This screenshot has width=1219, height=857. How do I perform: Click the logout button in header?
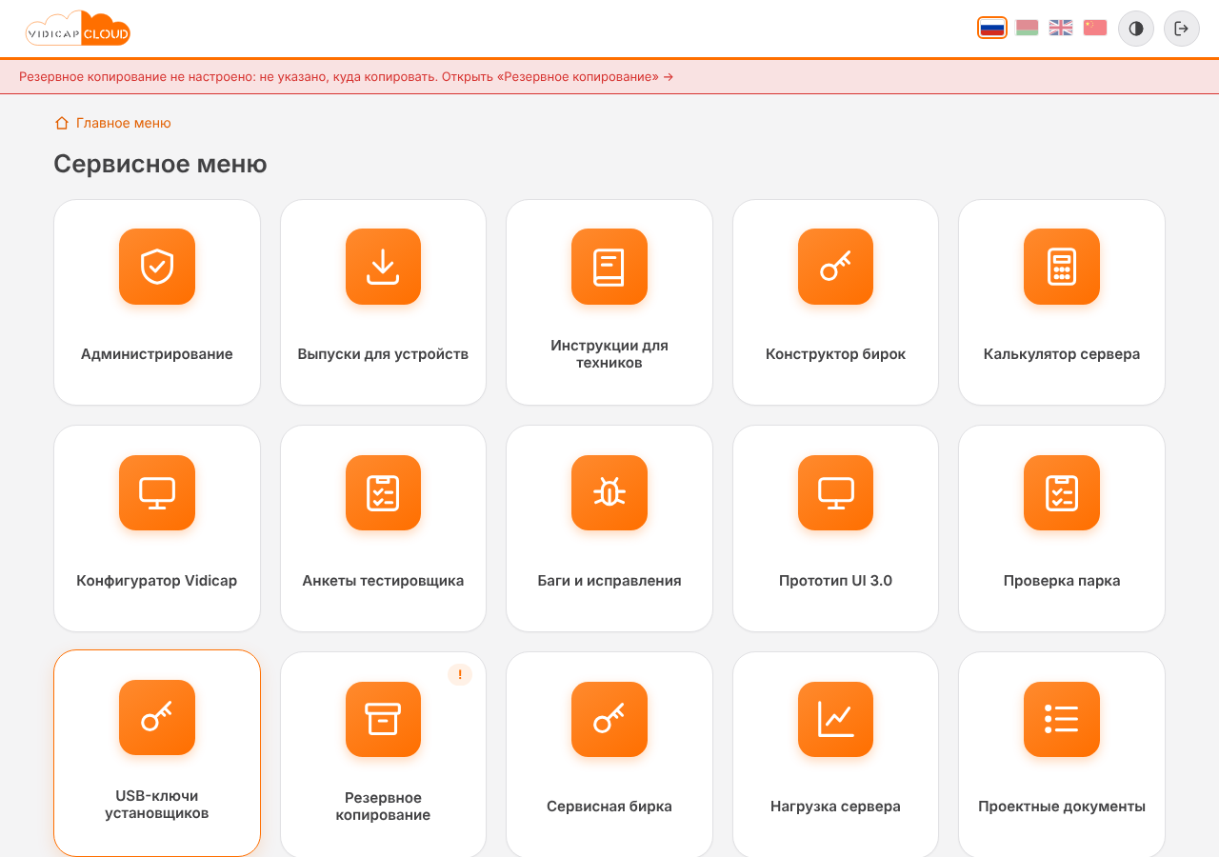coord(1182,29)
